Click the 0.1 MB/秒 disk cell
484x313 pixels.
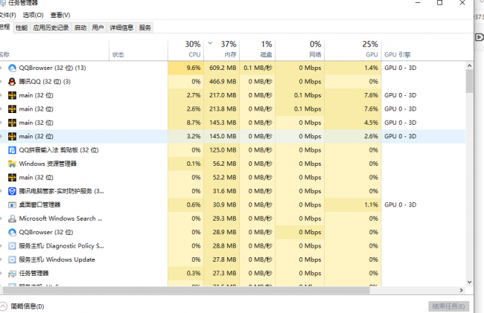258,68
